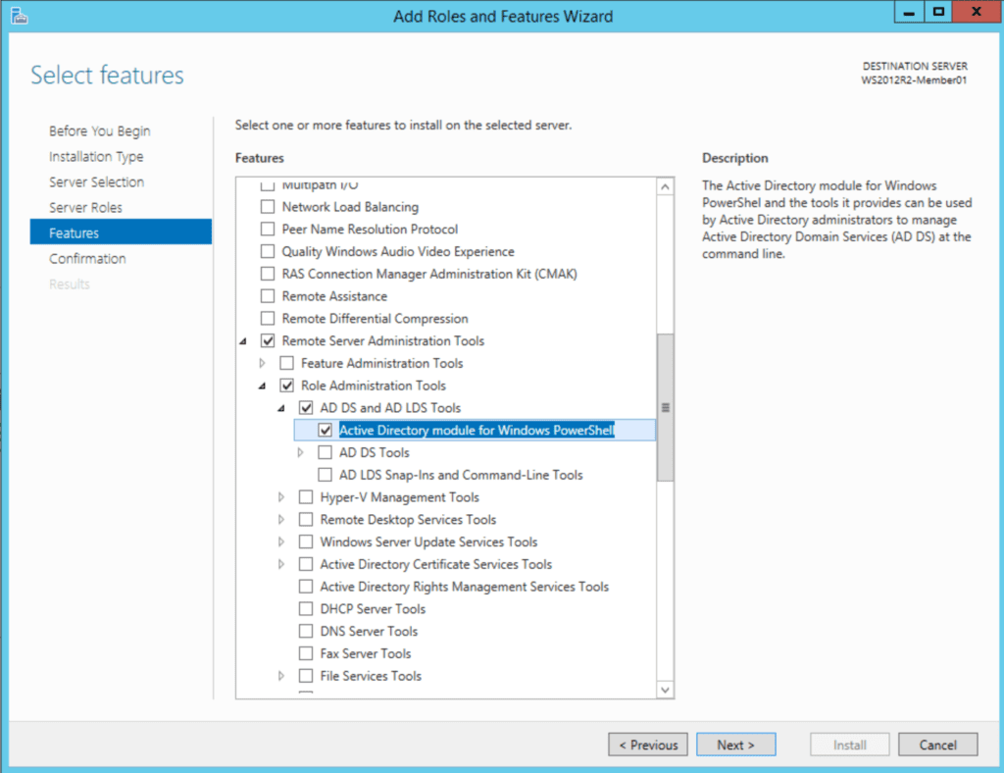Check Peer Name Resolution Protocol
Viewport: 1004px width, 773px height.
coord(268,229)
